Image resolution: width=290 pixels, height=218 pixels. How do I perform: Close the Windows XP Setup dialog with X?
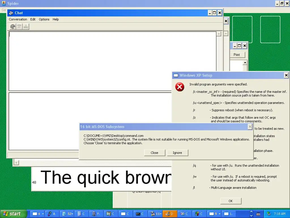tap(286, 75)
